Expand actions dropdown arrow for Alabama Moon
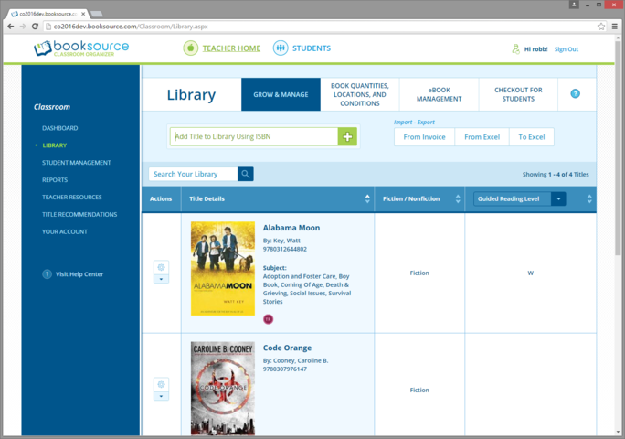Screen dimensions: 625x439 pos(161,279)
